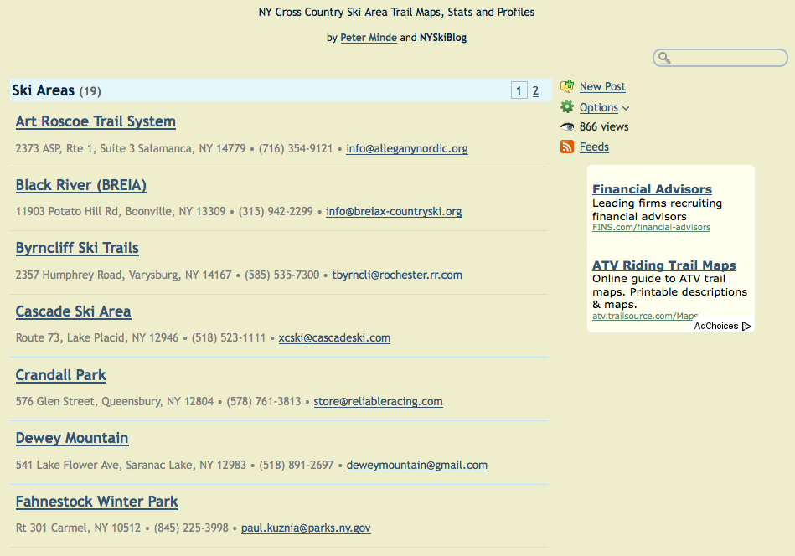Screen dimensions: 795x556
Task: Open Cascade Ski Area listing
Action: point(73,311)
